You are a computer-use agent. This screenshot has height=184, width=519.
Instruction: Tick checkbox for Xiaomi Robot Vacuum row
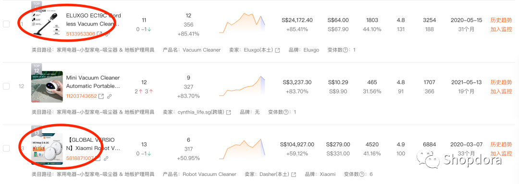[6, 149]
